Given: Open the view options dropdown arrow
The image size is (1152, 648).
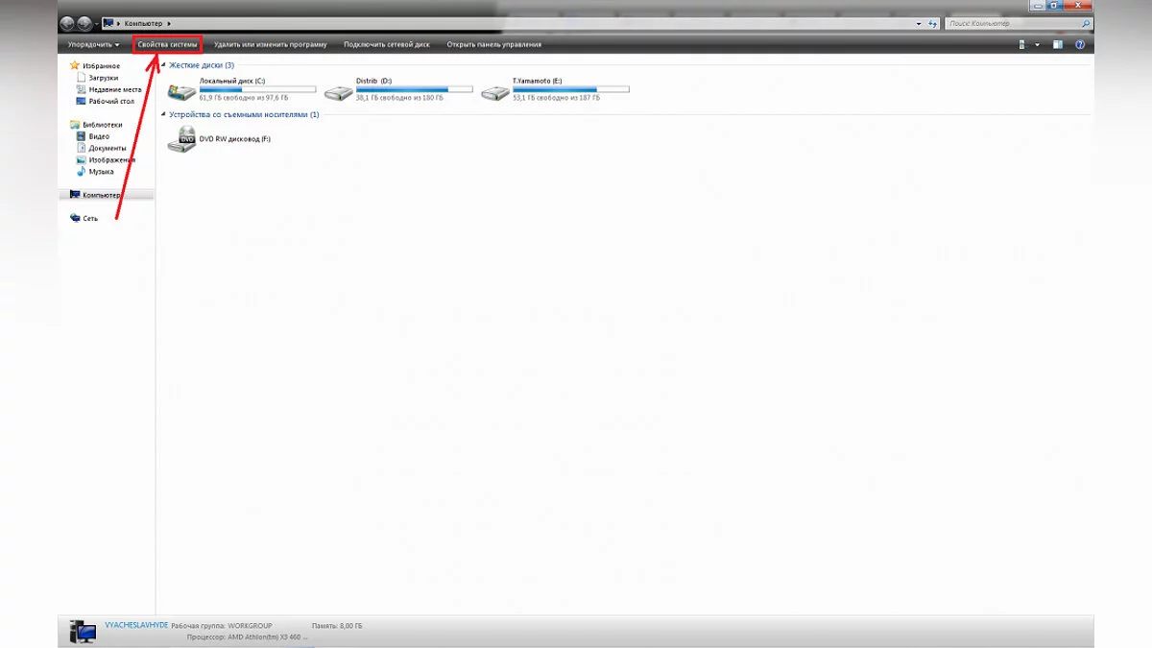Looking at the screenshot, I should coord(1038,44).
